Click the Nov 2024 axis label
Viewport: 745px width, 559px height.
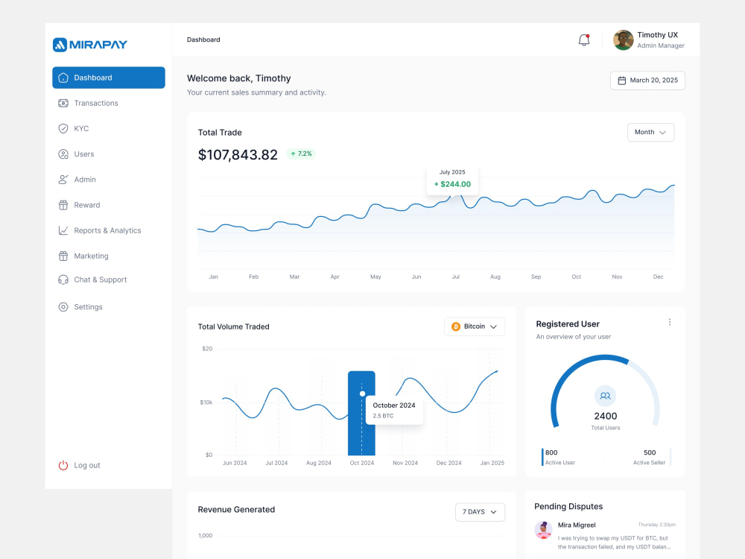point(405,463)
